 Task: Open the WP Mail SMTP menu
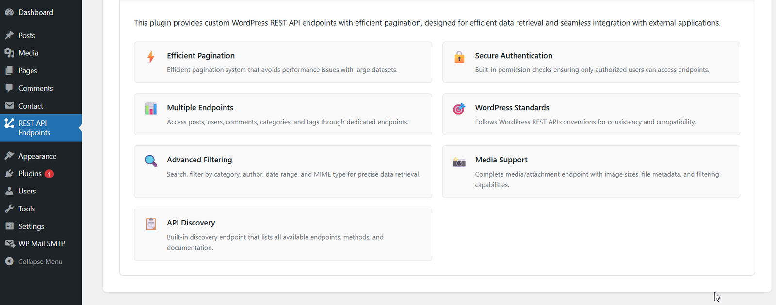41,244
